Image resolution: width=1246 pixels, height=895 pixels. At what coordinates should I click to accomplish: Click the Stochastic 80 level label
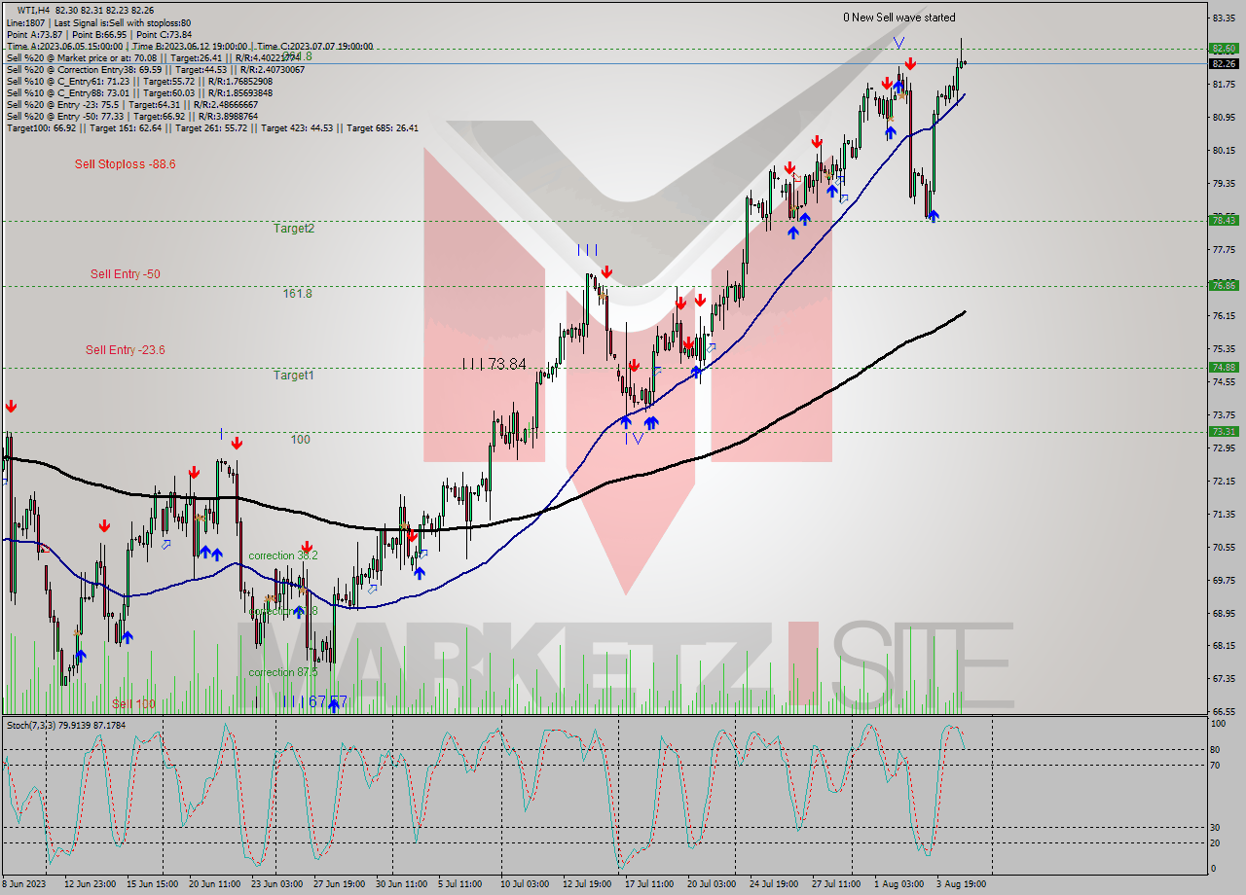(1217, 750)
